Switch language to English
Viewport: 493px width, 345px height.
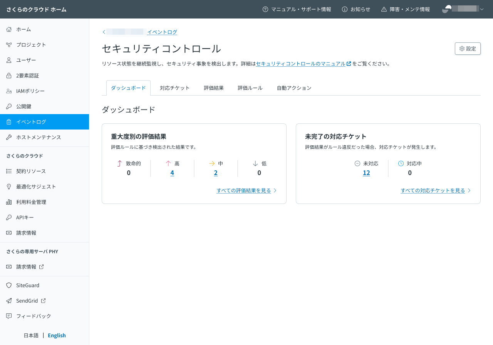57,335
